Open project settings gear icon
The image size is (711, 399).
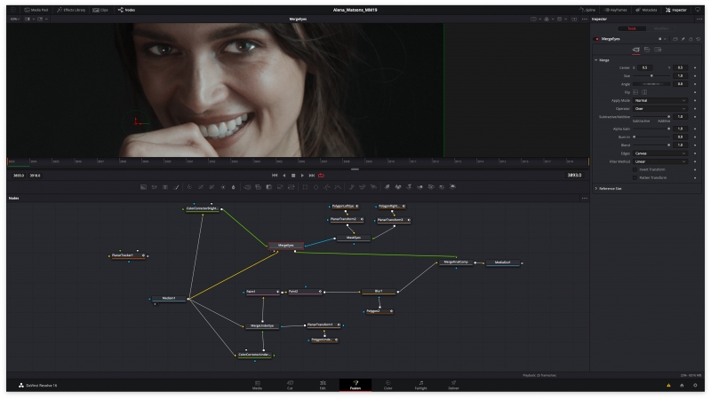(695, 386)
